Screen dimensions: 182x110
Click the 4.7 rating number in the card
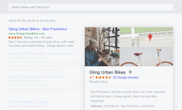point(92,77)
